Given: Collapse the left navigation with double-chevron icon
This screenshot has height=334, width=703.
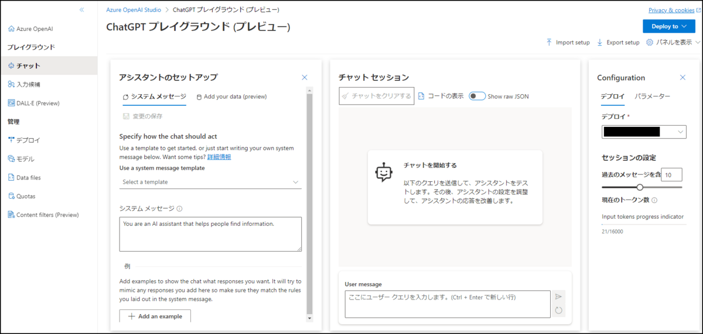Looking at the screenshot, I should (x=82, y=10).
